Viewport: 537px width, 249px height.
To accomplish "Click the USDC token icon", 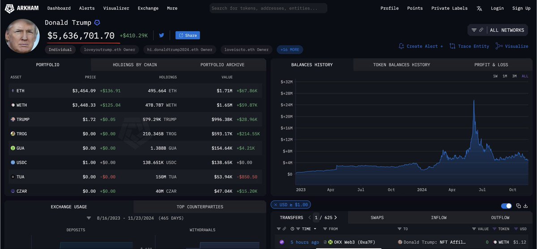I will point(13,162).
